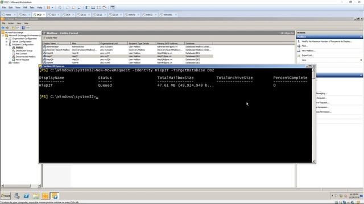364x204 pixels.
Task: Open the dropdown arrow beside the pause icon
Action: point(52,7)
